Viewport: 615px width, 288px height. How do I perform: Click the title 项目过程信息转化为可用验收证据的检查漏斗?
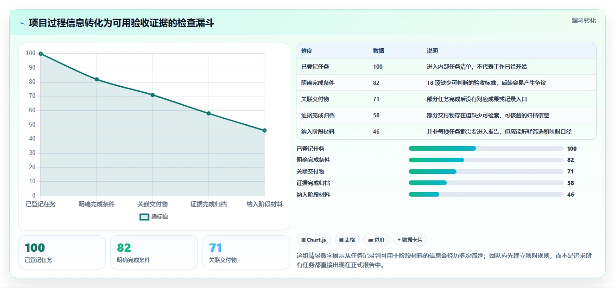[121, 23]
